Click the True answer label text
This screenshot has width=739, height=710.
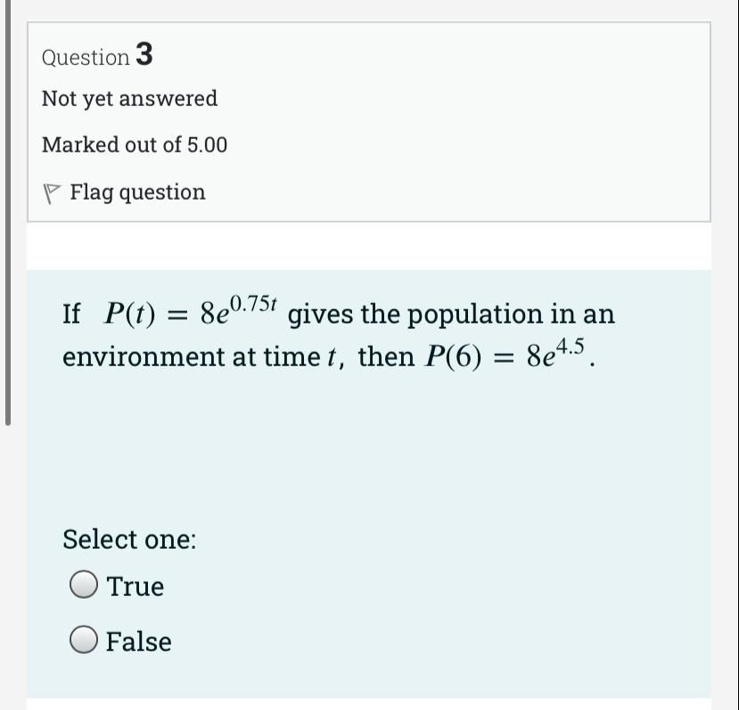click(135, 586)
